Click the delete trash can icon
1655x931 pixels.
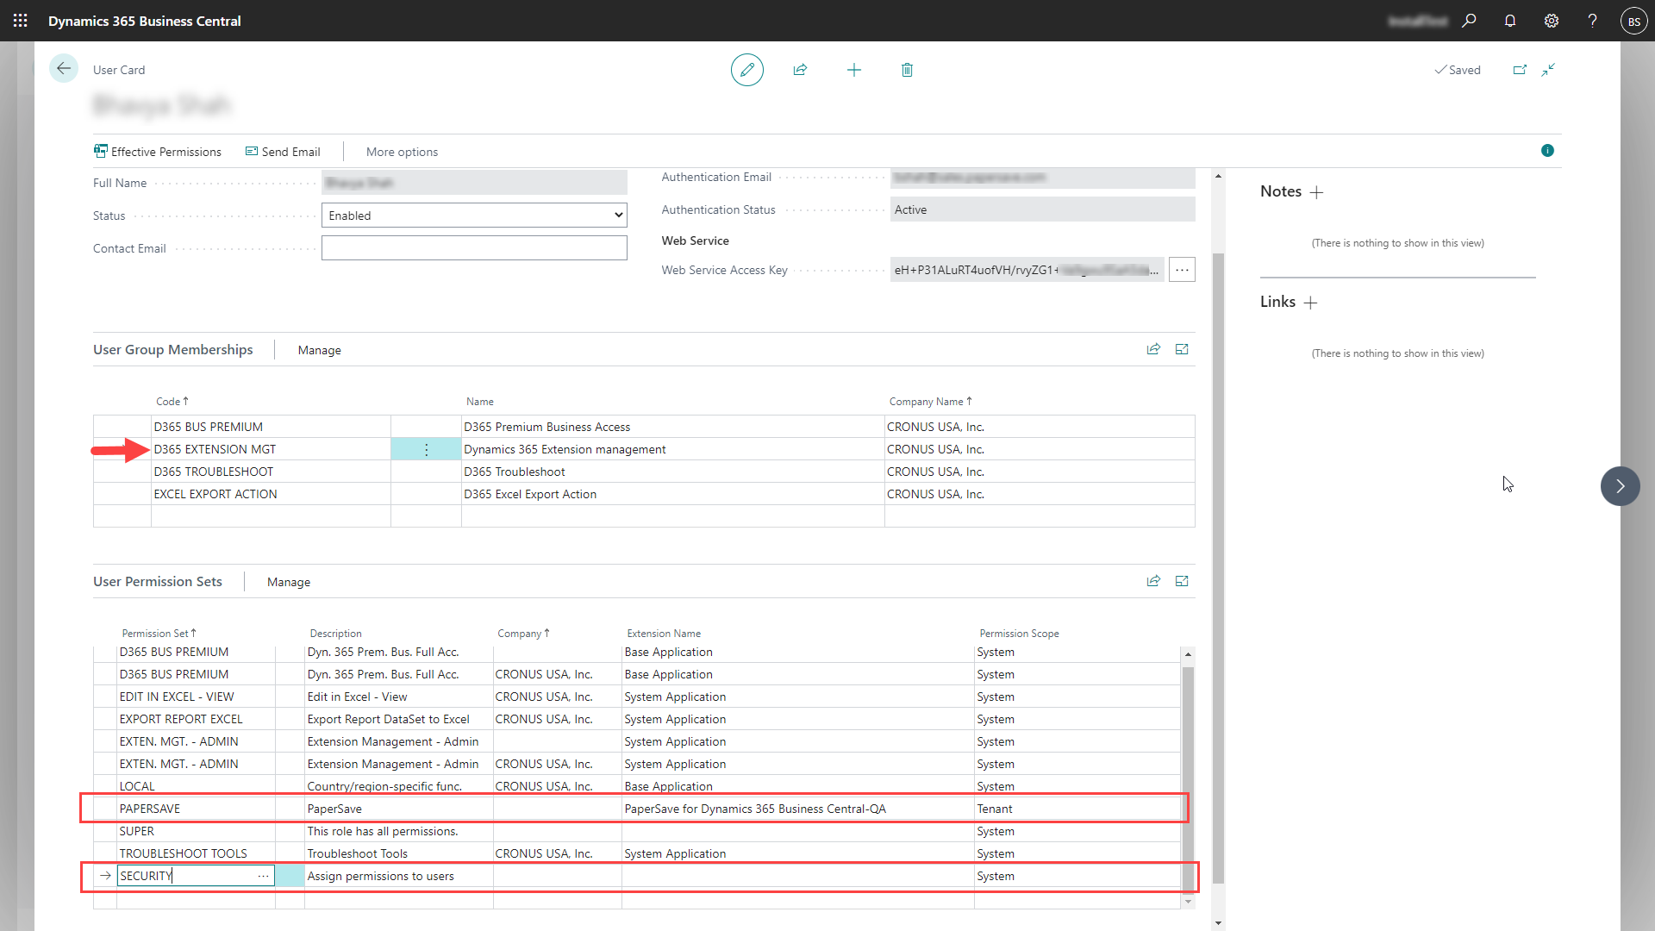point(907,70)
